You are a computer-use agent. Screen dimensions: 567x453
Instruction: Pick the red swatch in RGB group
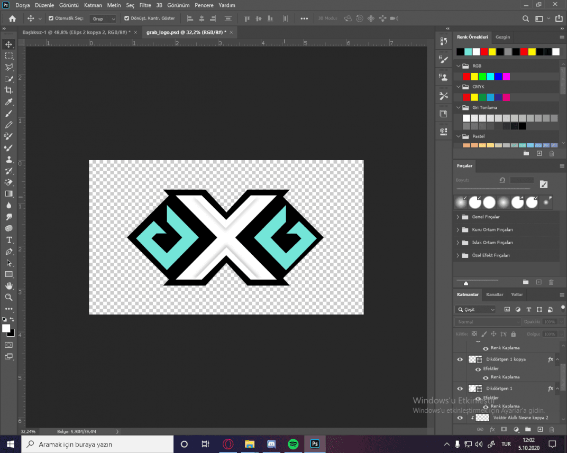[467, 76]
